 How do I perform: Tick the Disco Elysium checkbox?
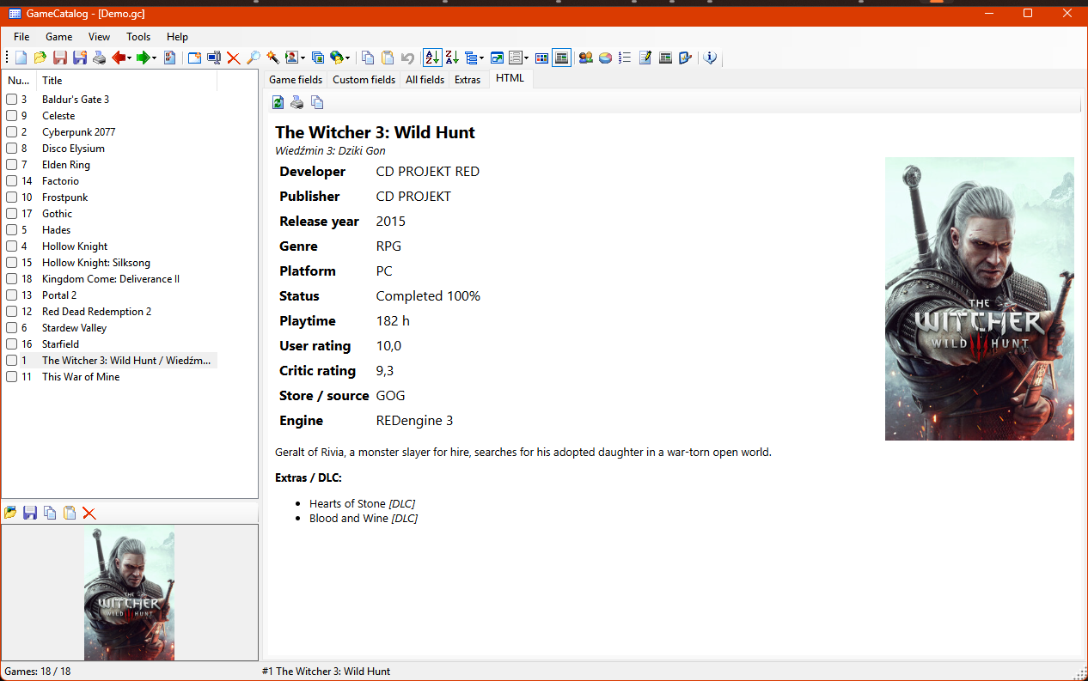(x=12, y=149)
